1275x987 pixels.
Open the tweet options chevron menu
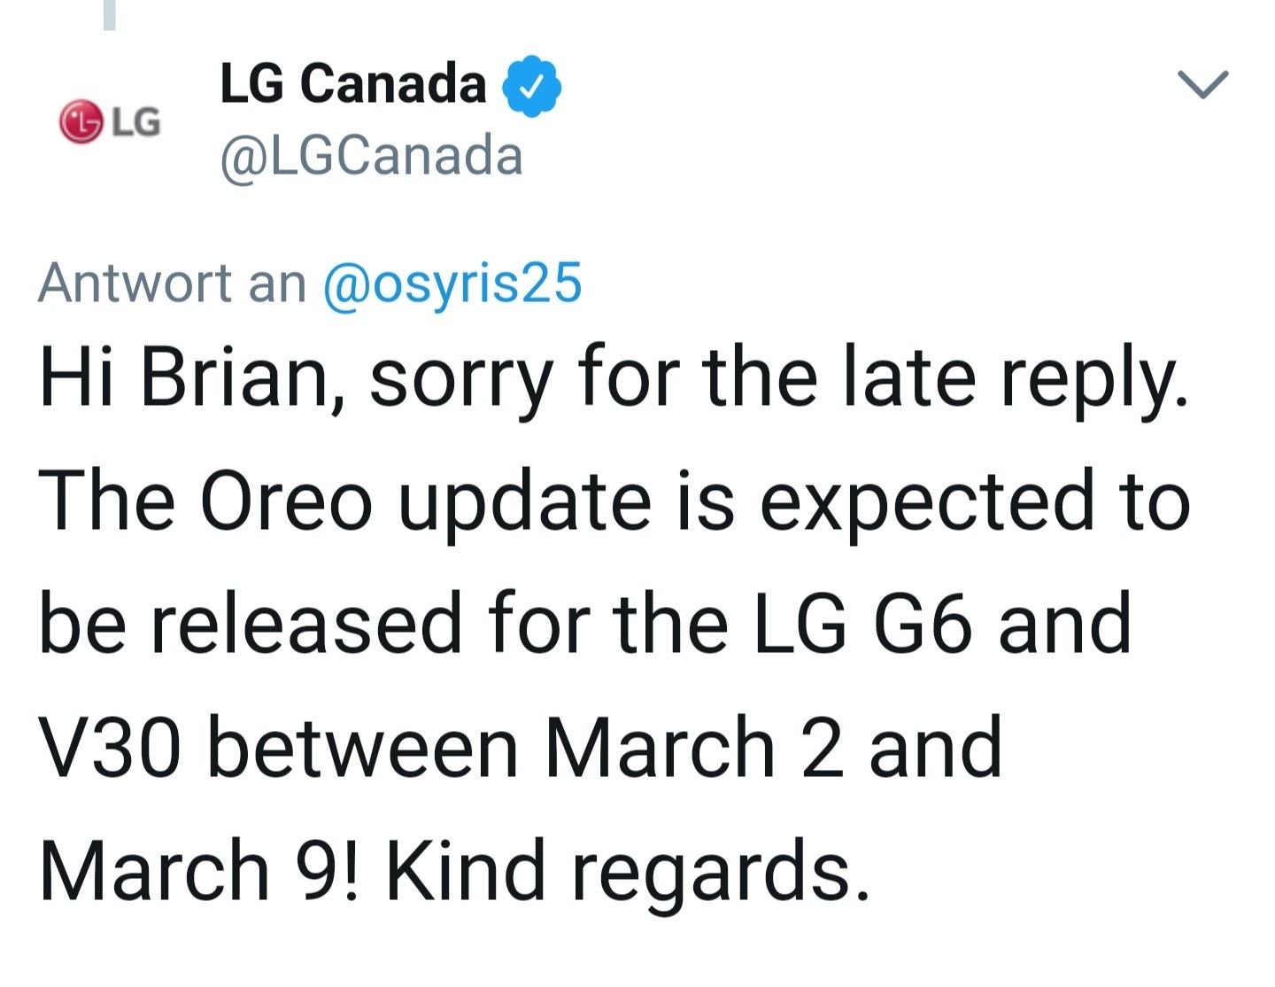pos(1203,84)
